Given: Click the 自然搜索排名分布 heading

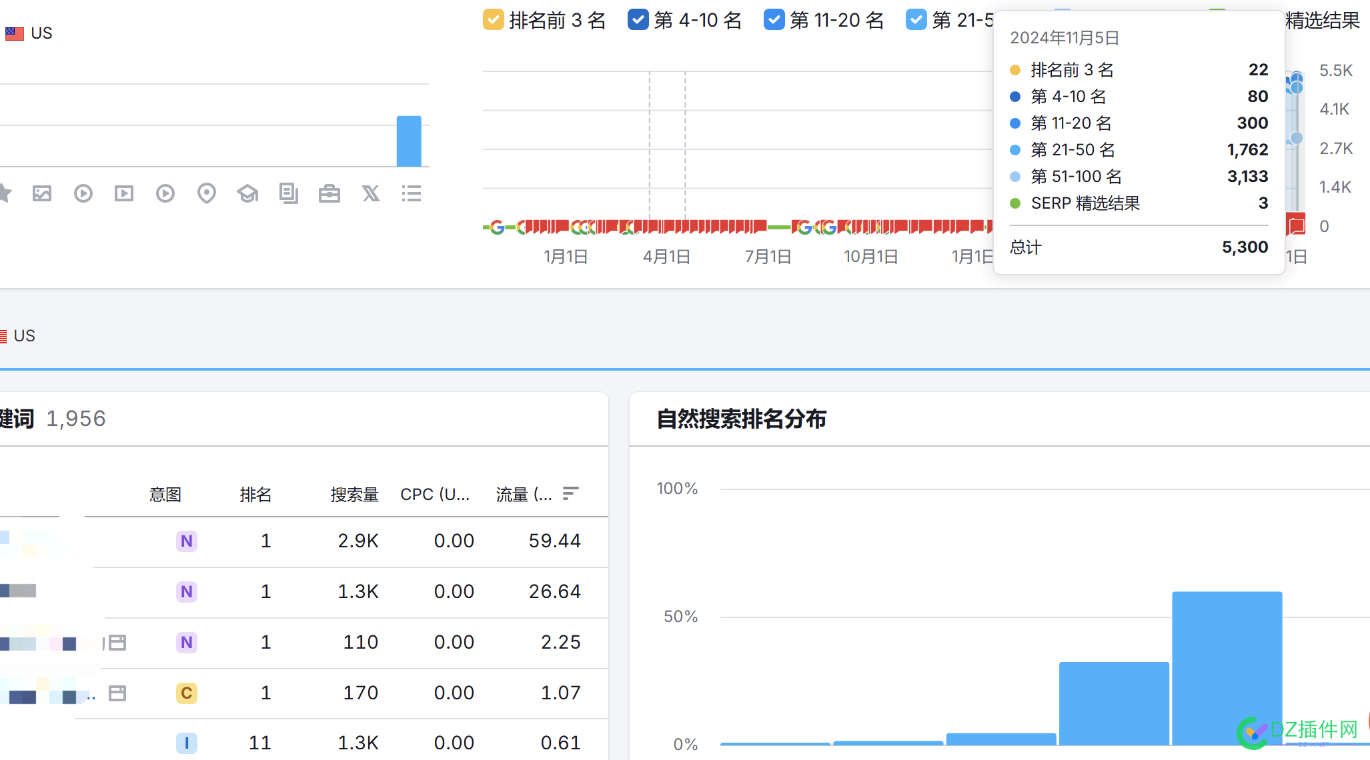Looking at the screenshot, I should tap(742, 419).
